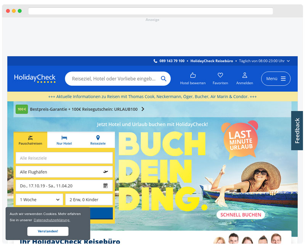The image size is (305, 248).
Task: Click the travel date range field
Action: 64,186
